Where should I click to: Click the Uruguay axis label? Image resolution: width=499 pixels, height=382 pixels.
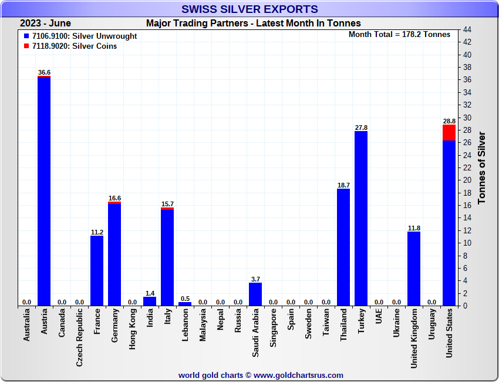[x=431, y=324]
